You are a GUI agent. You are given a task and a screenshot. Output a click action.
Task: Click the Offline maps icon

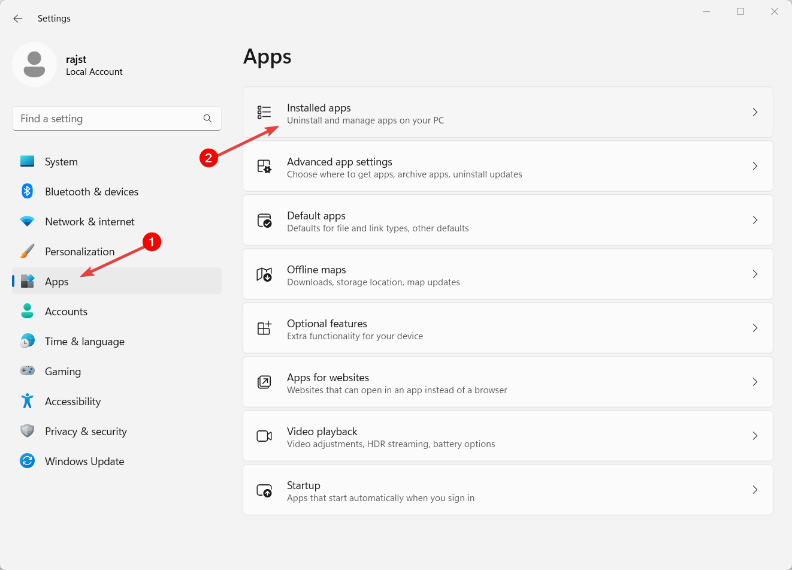(x=264, y=274)
